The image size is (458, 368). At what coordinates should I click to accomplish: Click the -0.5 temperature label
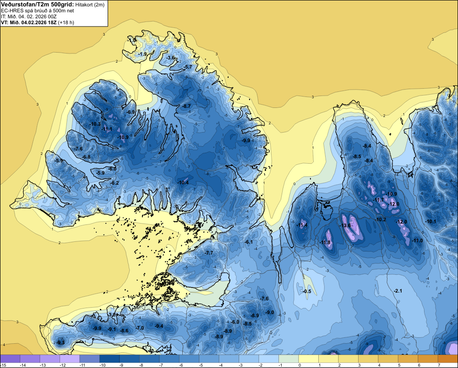coord(307,291)
